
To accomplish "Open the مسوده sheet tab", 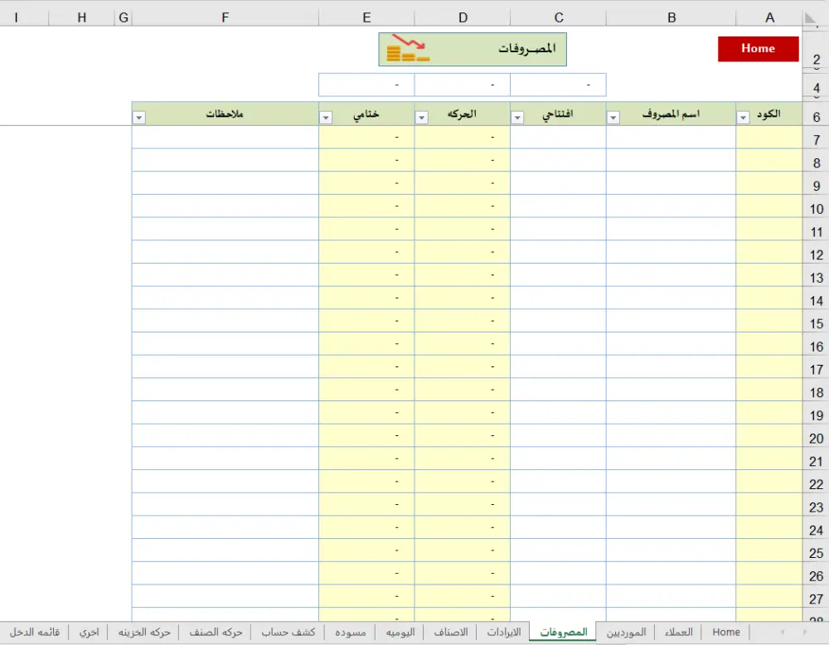I will click(350, 632).
